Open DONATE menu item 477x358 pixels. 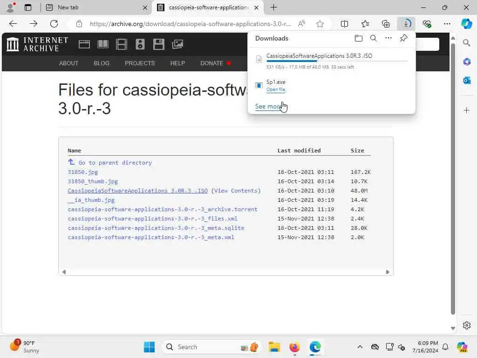[x=216, y=63]
